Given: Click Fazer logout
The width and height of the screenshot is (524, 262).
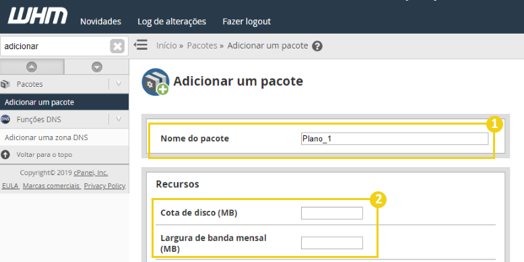Looking at the screenshot, I should click(247, 22).
